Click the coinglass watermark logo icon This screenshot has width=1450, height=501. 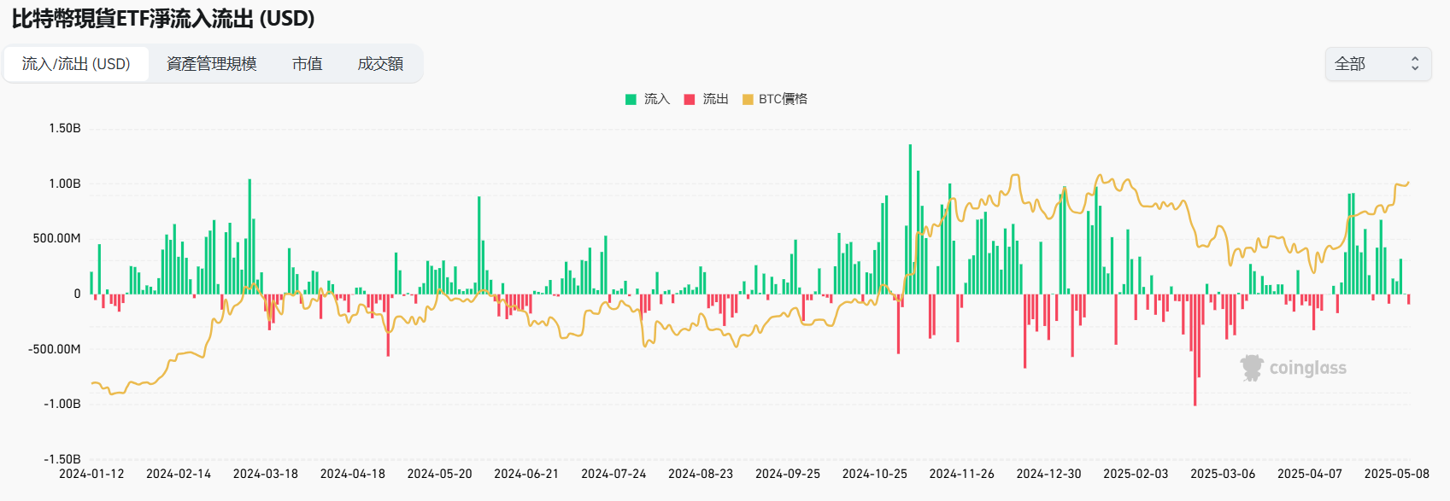[x=1252, y=368]
